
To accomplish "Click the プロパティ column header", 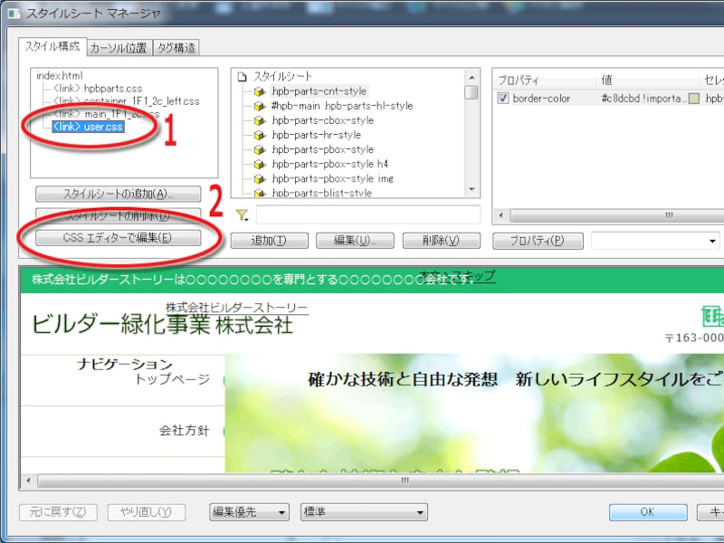I will pyautogui.click(x=545, y=81).
